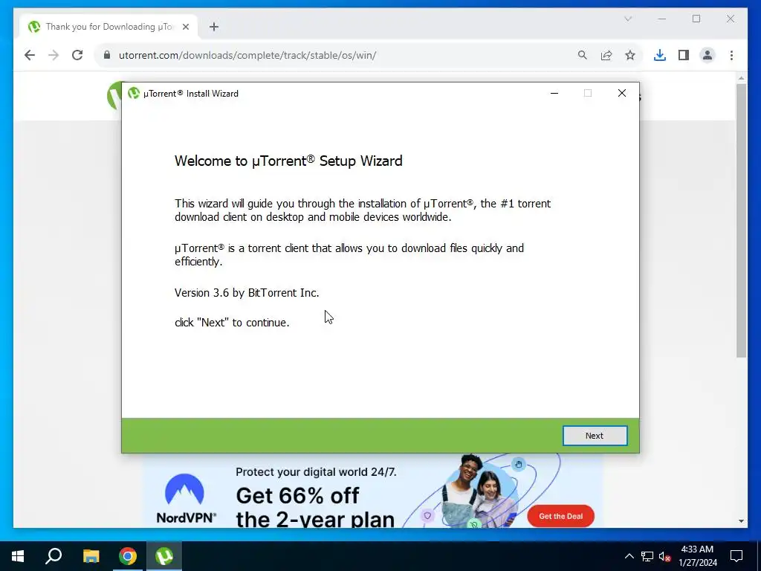Bookmark this tab with the star
Viewport: 761px width, 571px height.
click(x=630, y=55)
